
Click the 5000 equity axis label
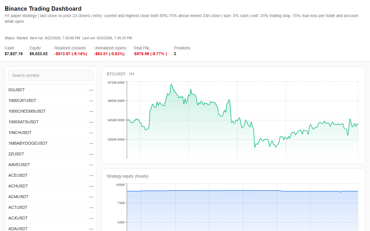pyautogui.click(x=121, y=222)
